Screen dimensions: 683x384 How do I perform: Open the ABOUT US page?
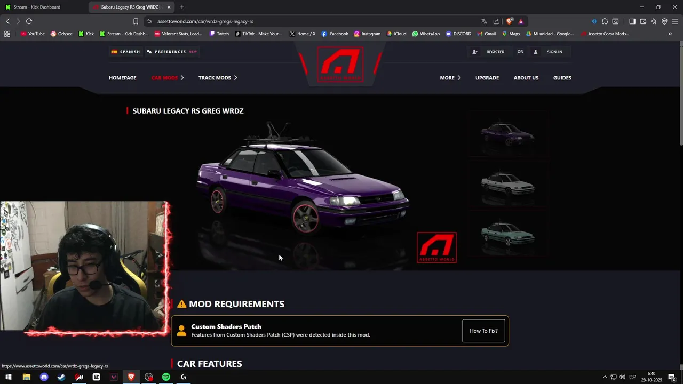(526, 78)
